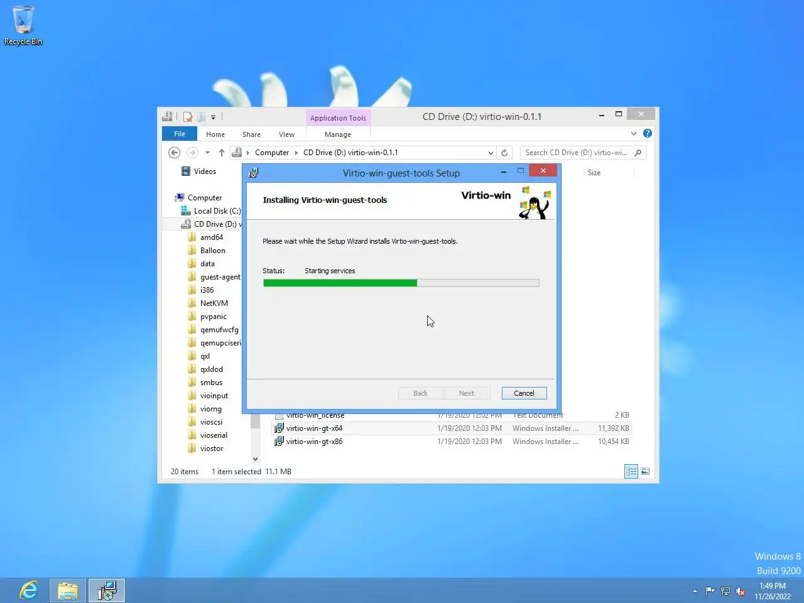This screenshot has height=603, width=804.
Task: Click the navigation pane scrollbar down arrow
Action: coord(255,459)
